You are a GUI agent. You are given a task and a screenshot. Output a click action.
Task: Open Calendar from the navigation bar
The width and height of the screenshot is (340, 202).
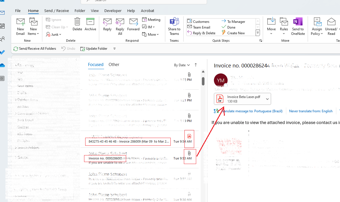pyautogui.click(x=2, y=26)
